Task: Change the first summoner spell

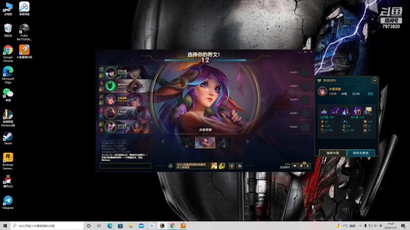Action: tap(214, 166)
